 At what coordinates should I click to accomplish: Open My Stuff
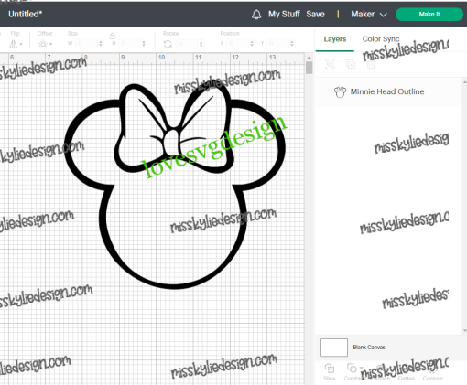coord(284,14)
